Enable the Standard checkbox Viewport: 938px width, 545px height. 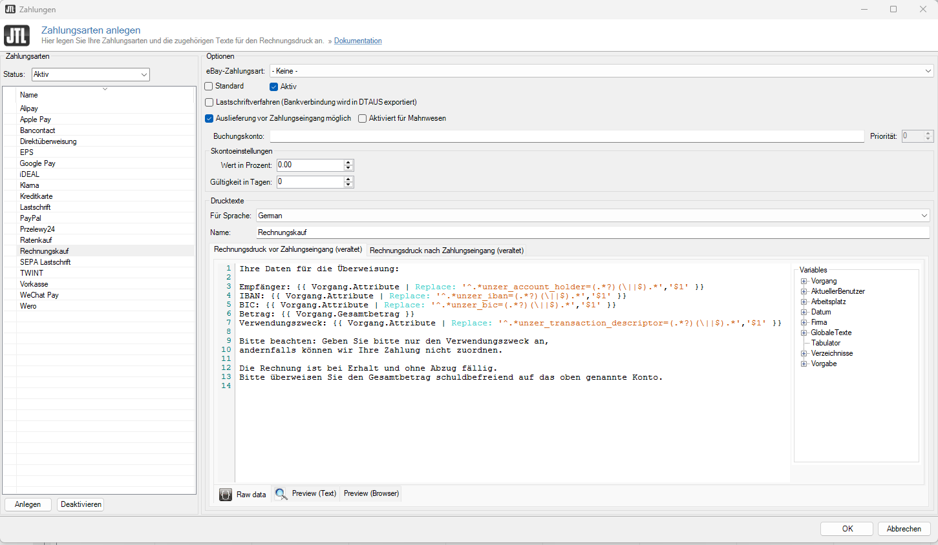tap(208, 86)
